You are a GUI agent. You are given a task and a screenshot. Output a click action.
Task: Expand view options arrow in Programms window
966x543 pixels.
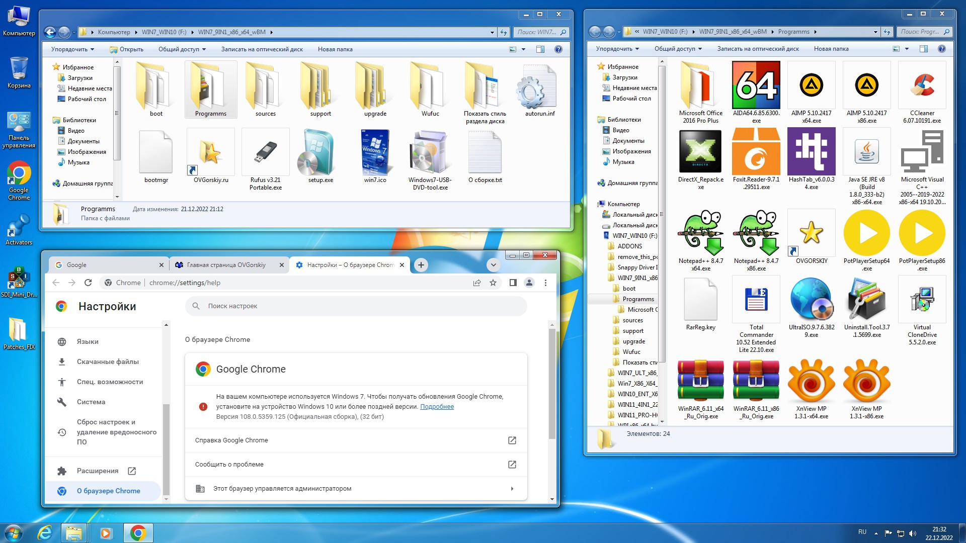(907, 49)
